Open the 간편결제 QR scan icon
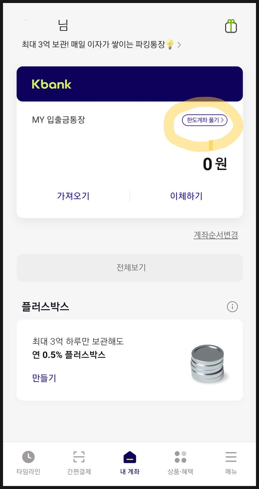Image resolution: width=259 pixels, height=489 pixels. [79, 456]
